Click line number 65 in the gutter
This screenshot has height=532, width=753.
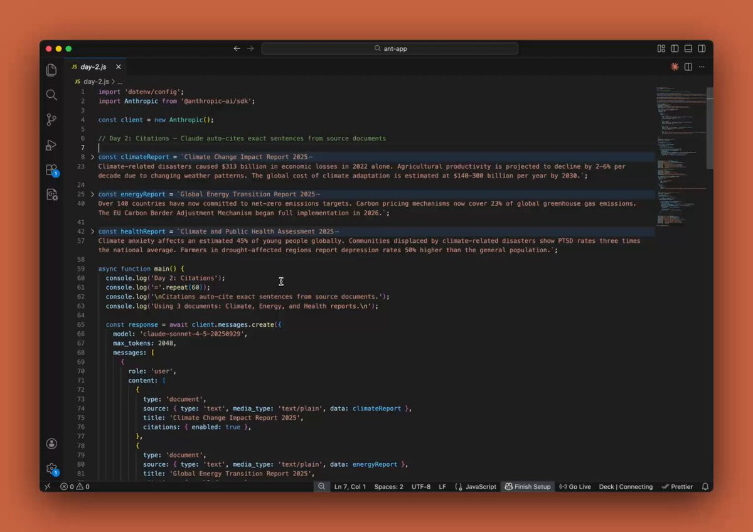pyautogui.click(x=81, y=324)
